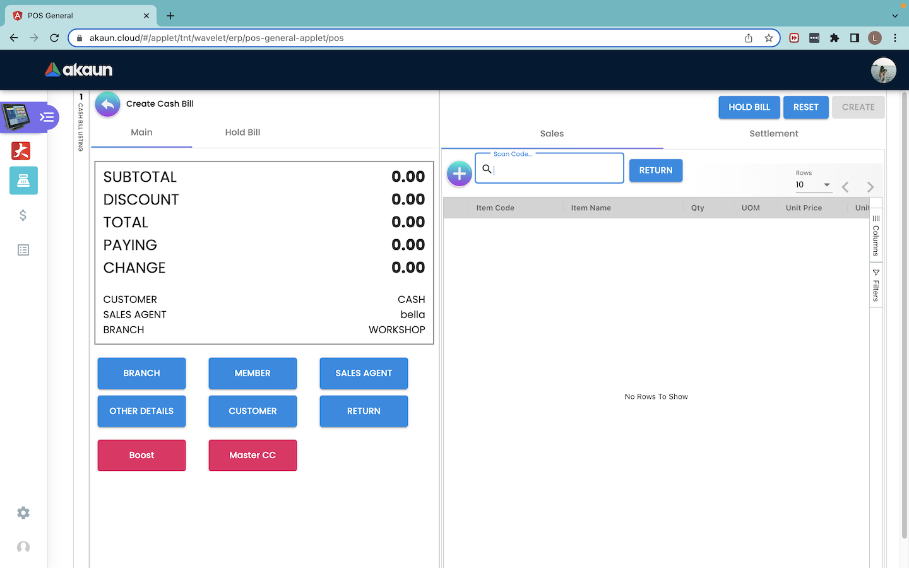
Task: Click the search magnifier in Scan Code field
Action: coord(487,169)
